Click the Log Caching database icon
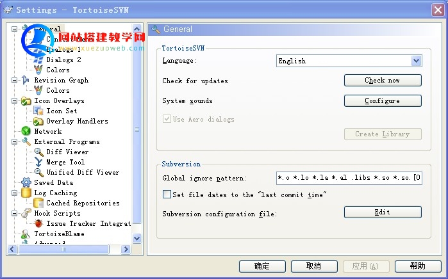 (x=26, y=193)
